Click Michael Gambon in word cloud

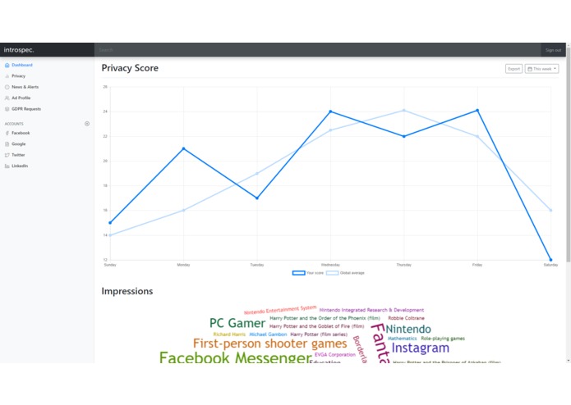268,334
